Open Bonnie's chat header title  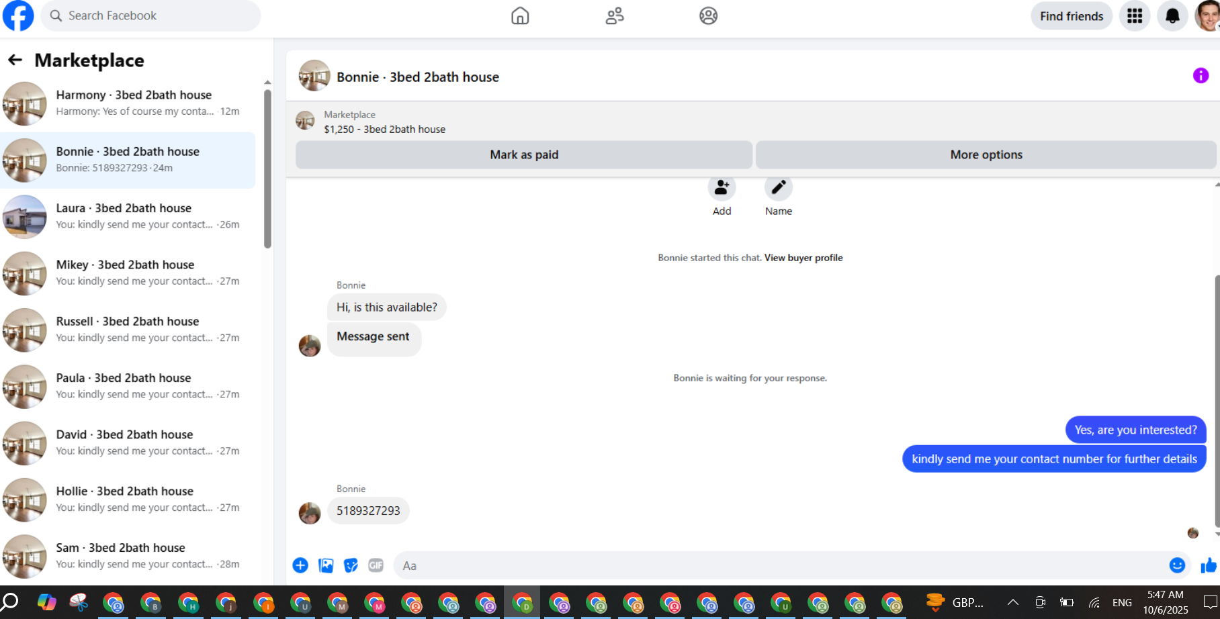(418, 77)
